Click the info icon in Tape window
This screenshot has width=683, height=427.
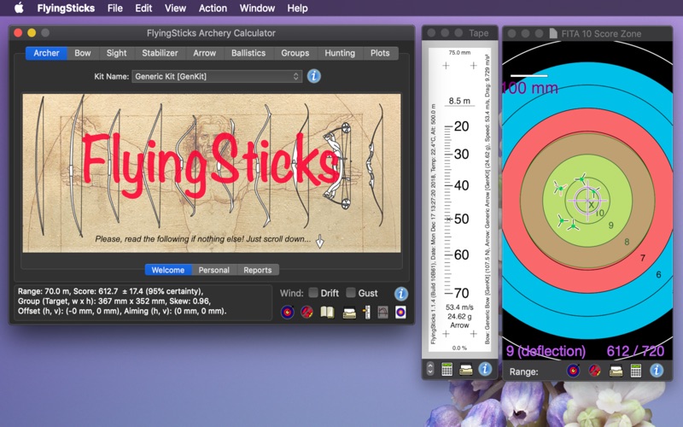[485, 369]
